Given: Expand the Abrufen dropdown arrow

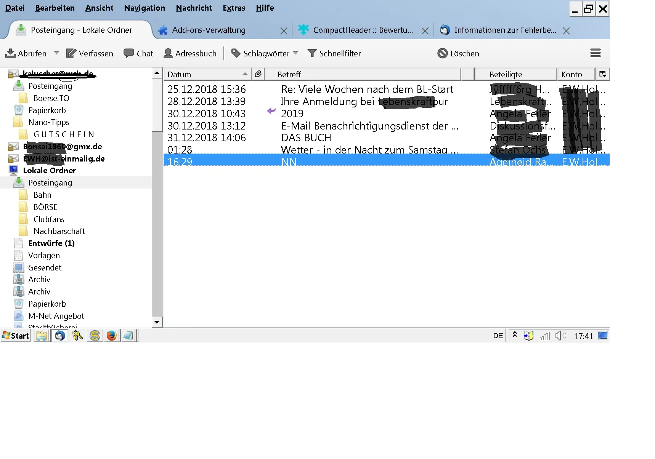Looking at the screenshot, I should (x=56, y=53).
